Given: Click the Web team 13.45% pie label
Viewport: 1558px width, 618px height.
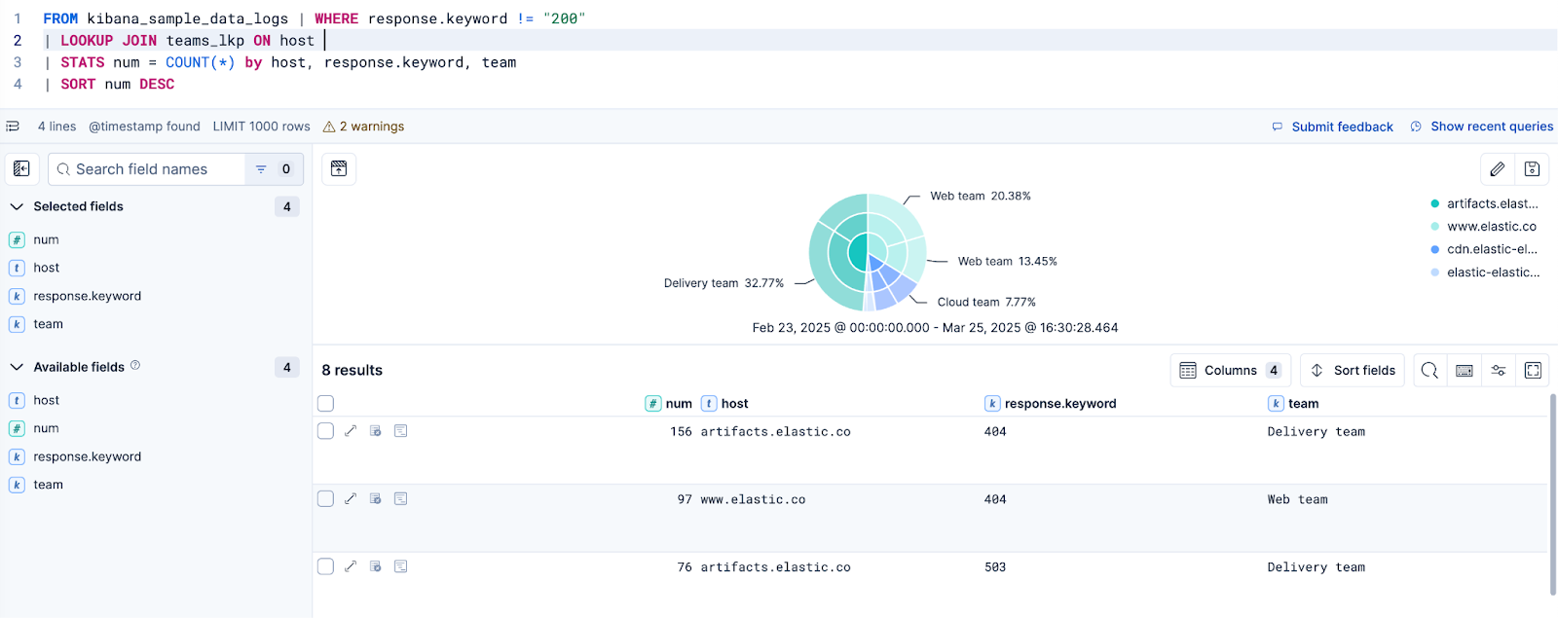Looking at the screenshot, I should point(1008,262).
